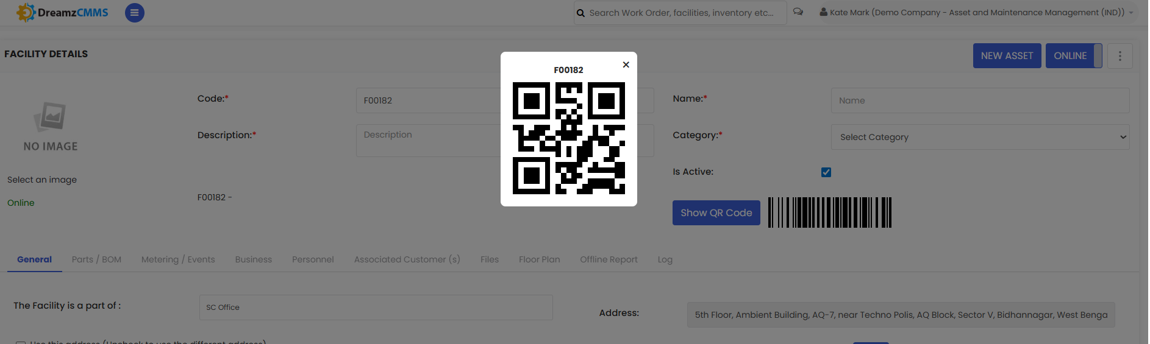Open the three-dot more options menu

(x=1120, y=56)
